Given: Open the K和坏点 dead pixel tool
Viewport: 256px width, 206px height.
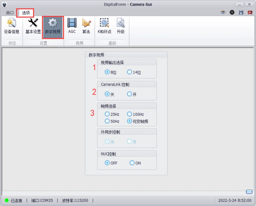Looking at the screenshot, I should (x=104, y=26).
